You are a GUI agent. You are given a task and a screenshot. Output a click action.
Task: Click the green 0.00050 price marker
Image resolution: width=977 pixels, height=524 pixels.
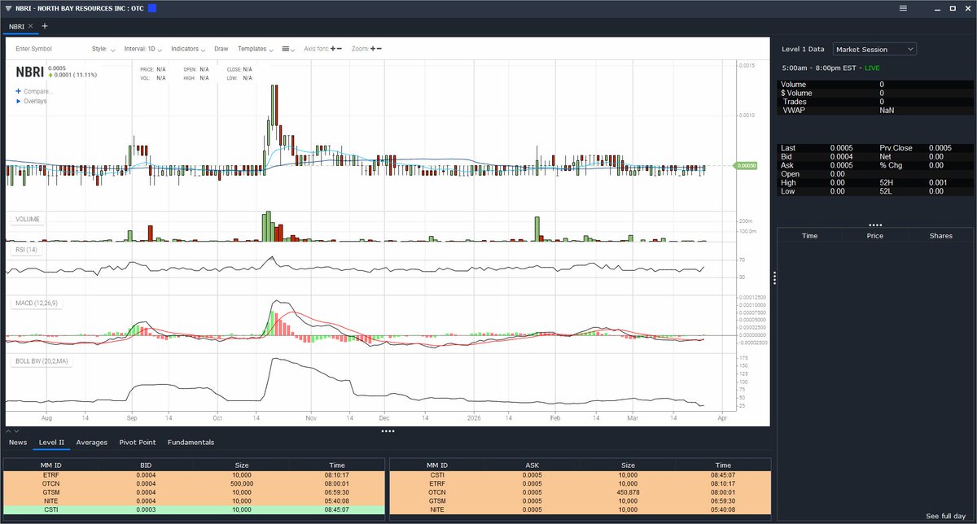[747, 165]
